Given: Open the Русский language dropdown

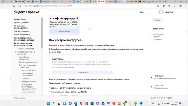Looking at the screenshot, I should click(x=158, y=20).
